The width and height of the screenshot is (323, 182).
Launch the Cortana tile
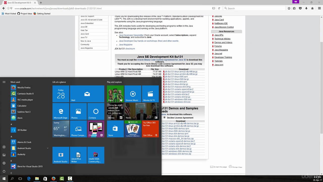[96, 111]
